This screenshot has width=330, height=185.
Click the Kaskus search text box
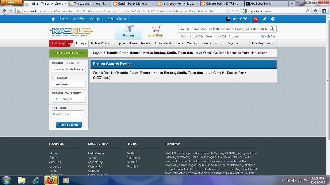(x=224, y=29)
